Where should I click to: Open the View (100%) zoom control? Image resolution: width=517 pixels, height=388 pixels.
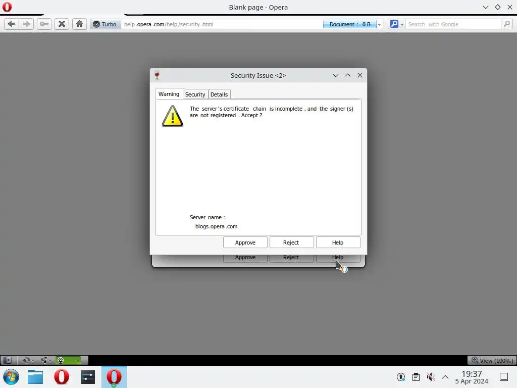coord(492,360)
